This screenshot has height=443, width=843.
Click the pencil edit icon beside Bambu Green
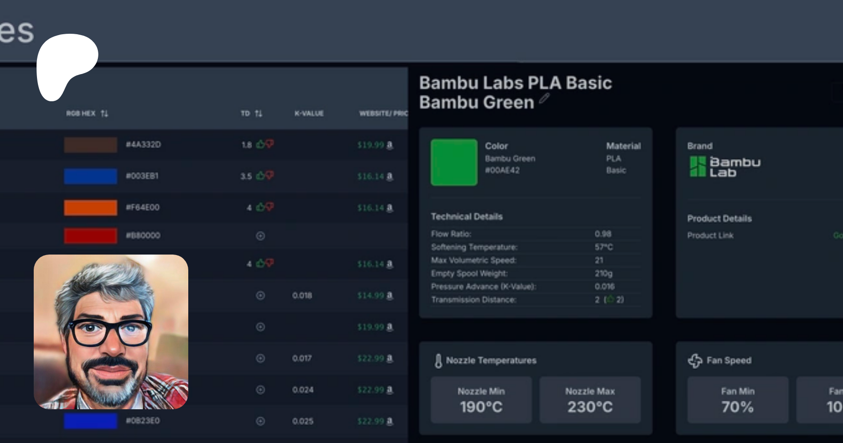[544, 98]
